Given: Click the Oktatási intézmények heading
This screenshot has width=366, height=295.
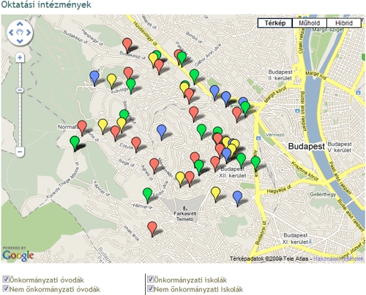Looking at the screenshot, I should 46,4.
